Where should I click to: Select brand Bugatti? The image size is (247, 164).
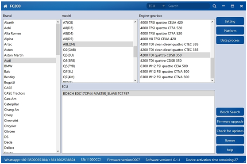(x=30, y=82)
